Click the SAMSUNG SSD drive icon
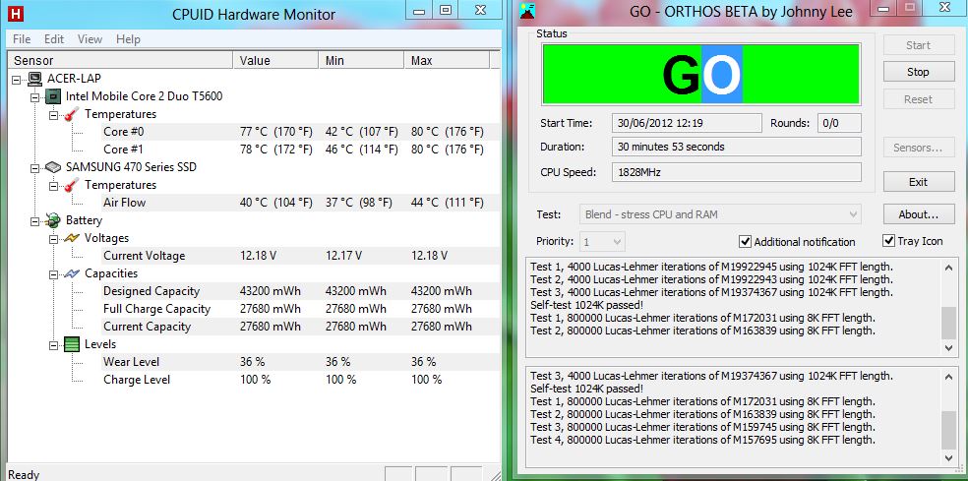 pos(54,167)
